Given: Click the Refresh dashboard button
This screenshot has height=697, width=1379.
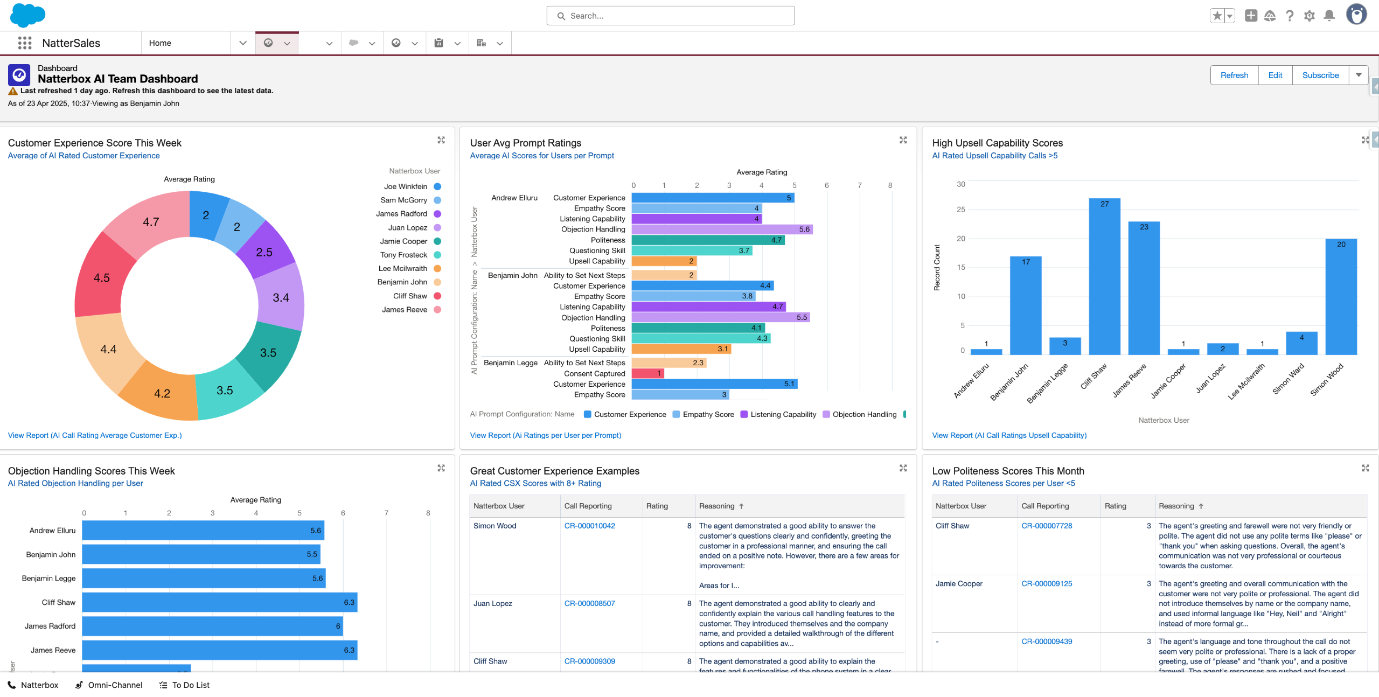Looking at the screenshot, I should coord(1234,75).
